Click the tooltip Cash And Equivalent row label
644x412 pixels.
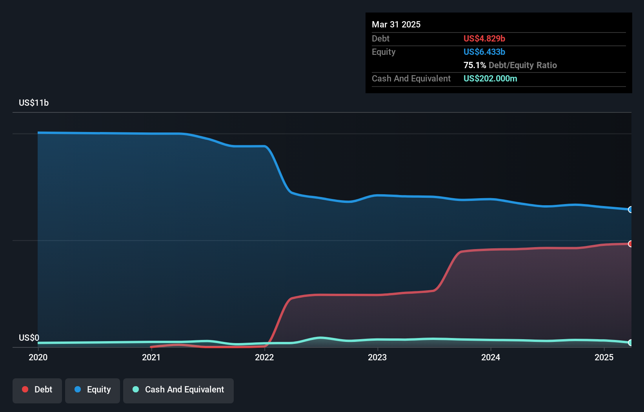coord(411,78)
